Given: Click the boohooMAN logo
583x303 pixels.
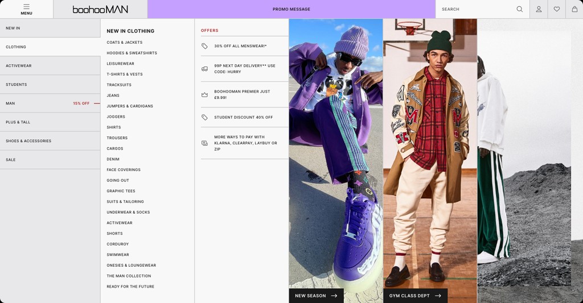Looking at the screenshot, I should 100,9.
